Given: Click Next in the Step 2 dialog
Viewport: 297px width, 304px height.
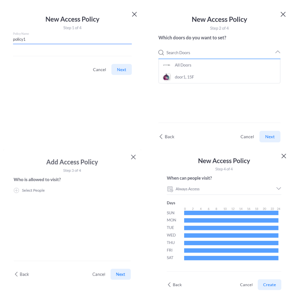Looking at the screenshot, I should (x=270, y=137).
